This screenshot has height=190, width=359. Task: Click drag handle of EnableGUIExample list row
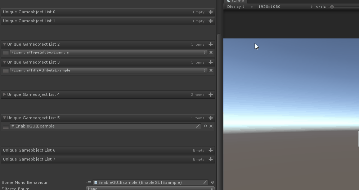pyautogui.click(x=6, y=126)
